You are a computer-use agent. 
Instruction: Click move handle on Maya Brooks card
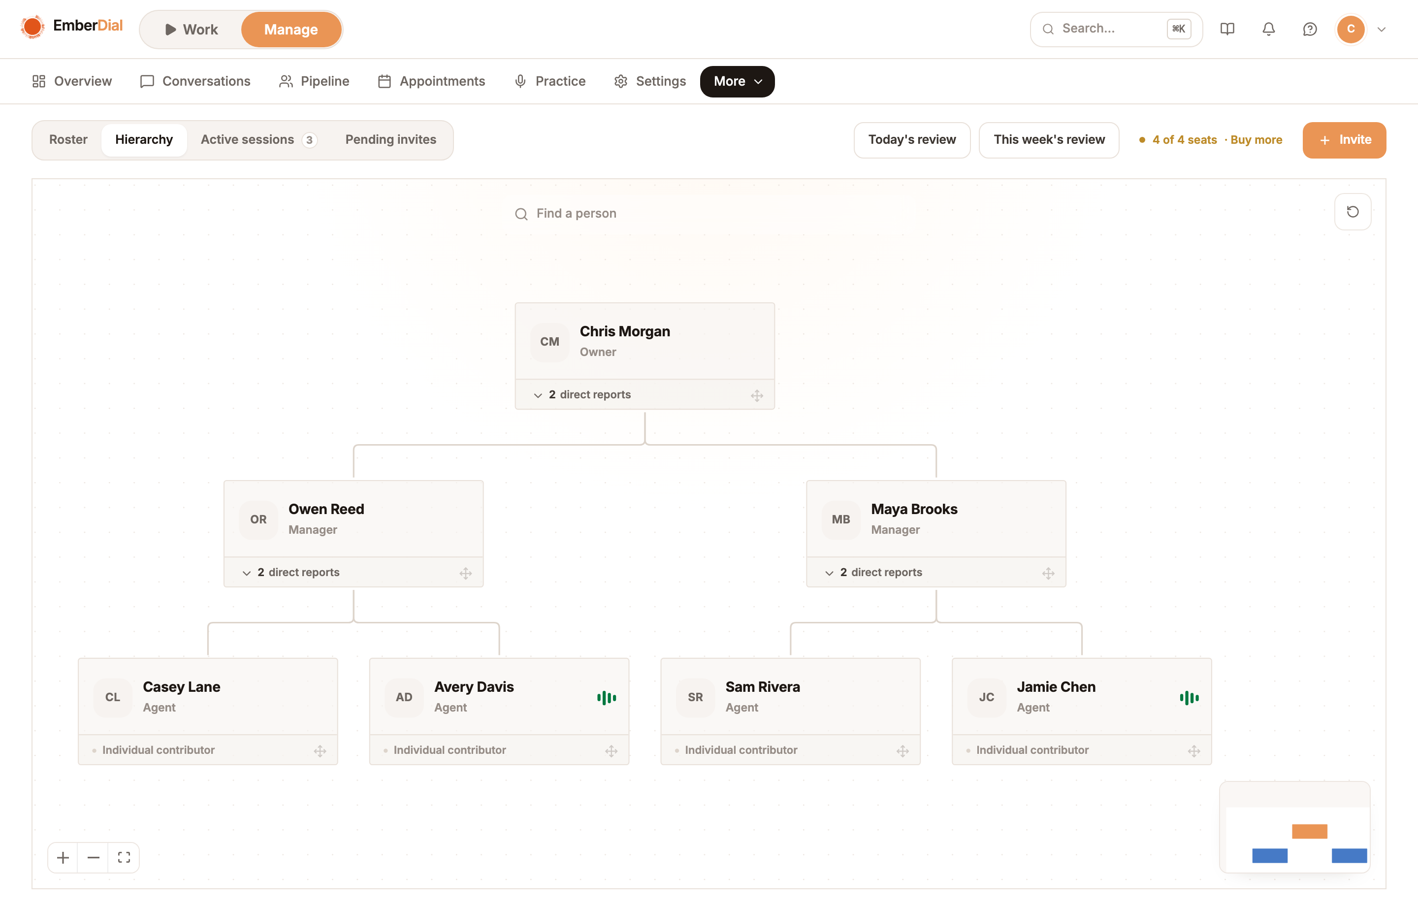pyautogui.click(x=1048, y=573)
